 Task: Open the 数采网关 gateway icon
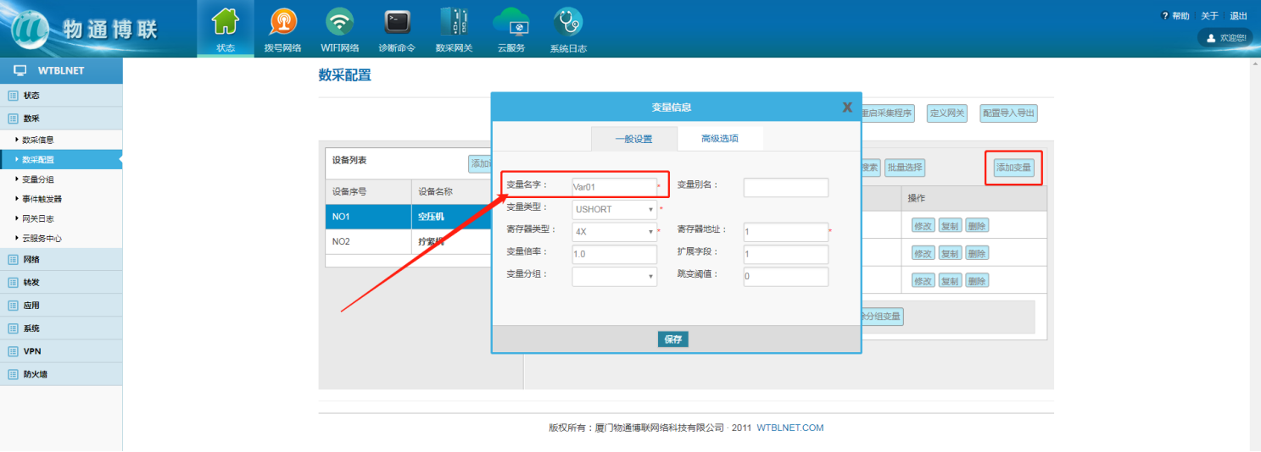454,22
